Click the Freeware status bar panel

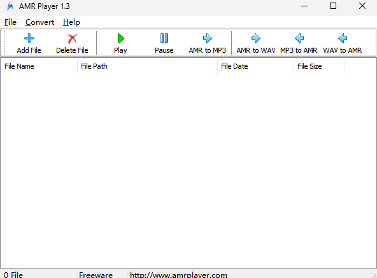click(x=96, y=275)
